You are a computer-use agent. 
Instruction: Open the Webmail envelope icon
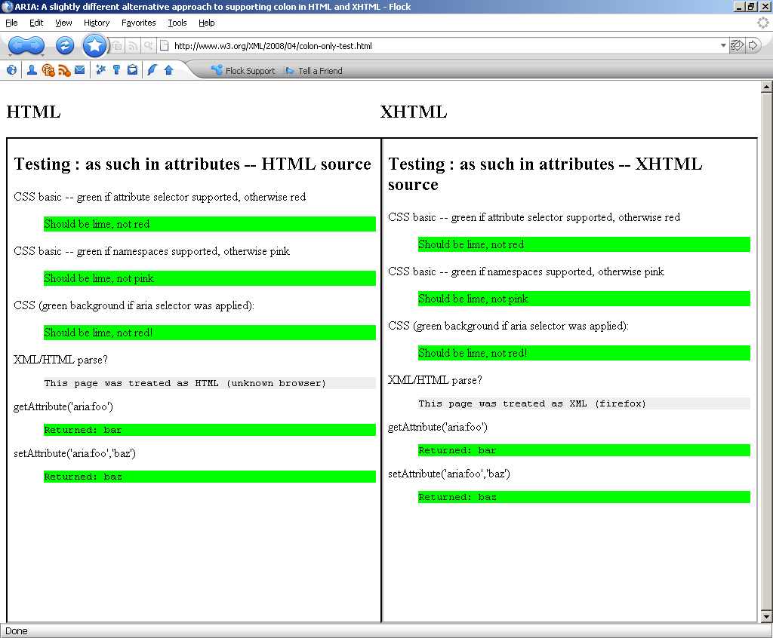pyautogui.click(x=80, y=70)
